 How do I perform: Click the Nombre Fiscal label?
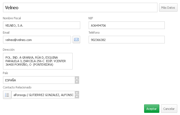(12, 18)
